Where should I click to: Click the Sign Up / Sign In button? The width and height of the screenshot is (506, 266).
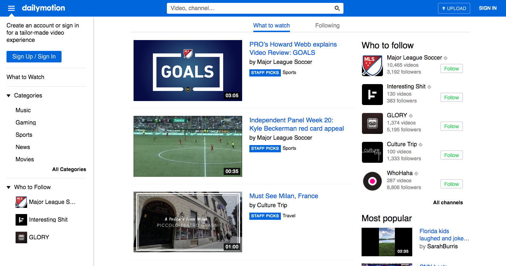[x=34, y=56]
